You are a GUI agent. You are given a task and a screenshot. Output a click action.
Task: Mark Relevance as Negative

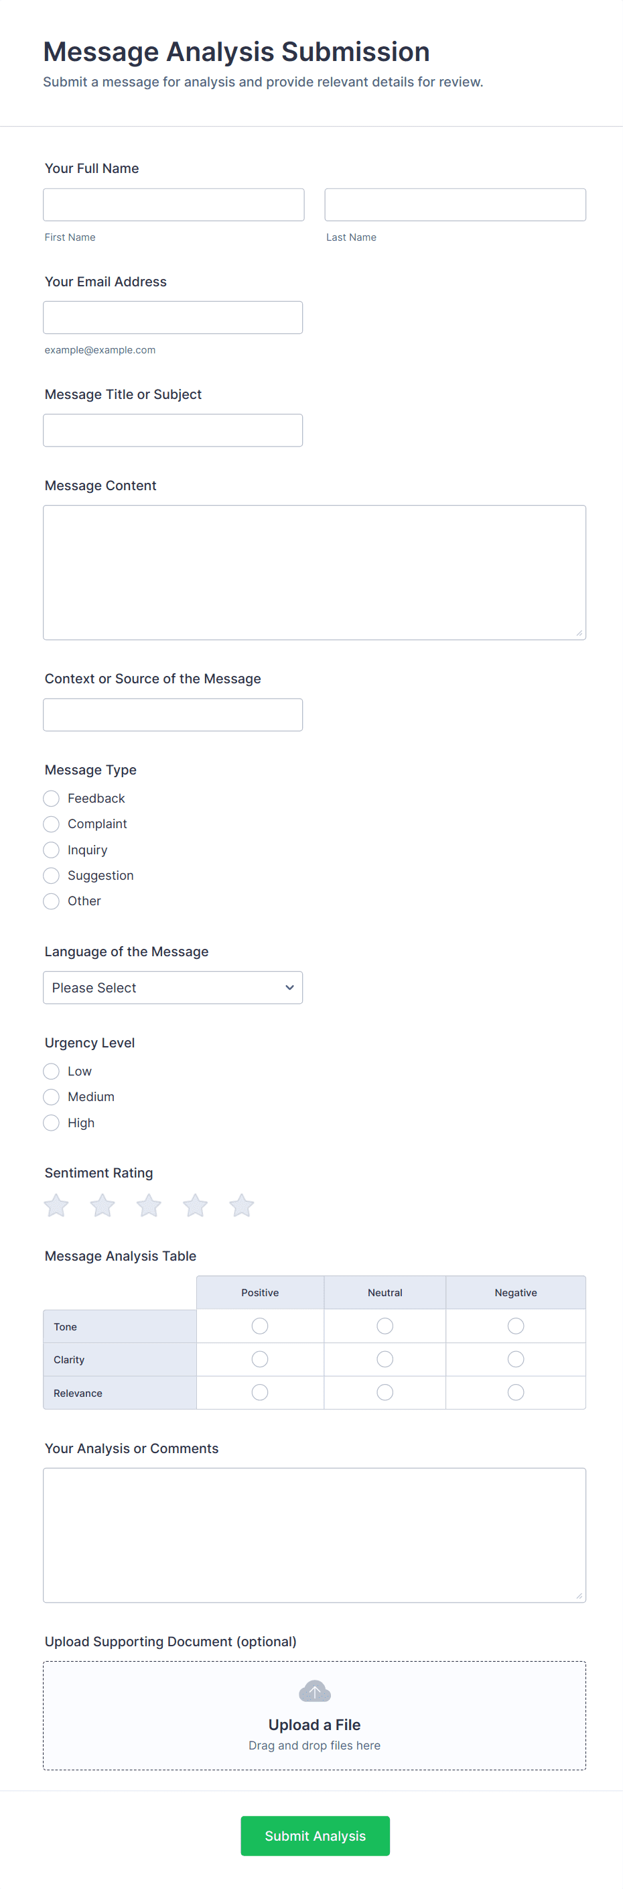point(515,1392)
